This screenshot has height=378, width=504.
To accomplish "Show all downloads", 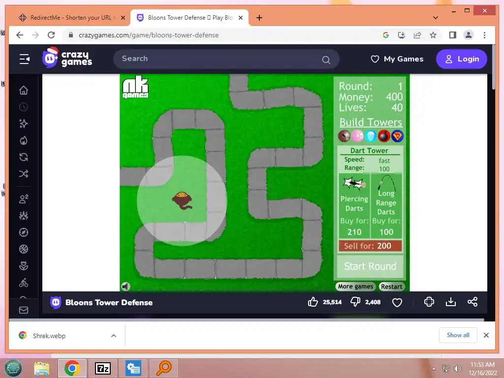I will click(458, 335).
